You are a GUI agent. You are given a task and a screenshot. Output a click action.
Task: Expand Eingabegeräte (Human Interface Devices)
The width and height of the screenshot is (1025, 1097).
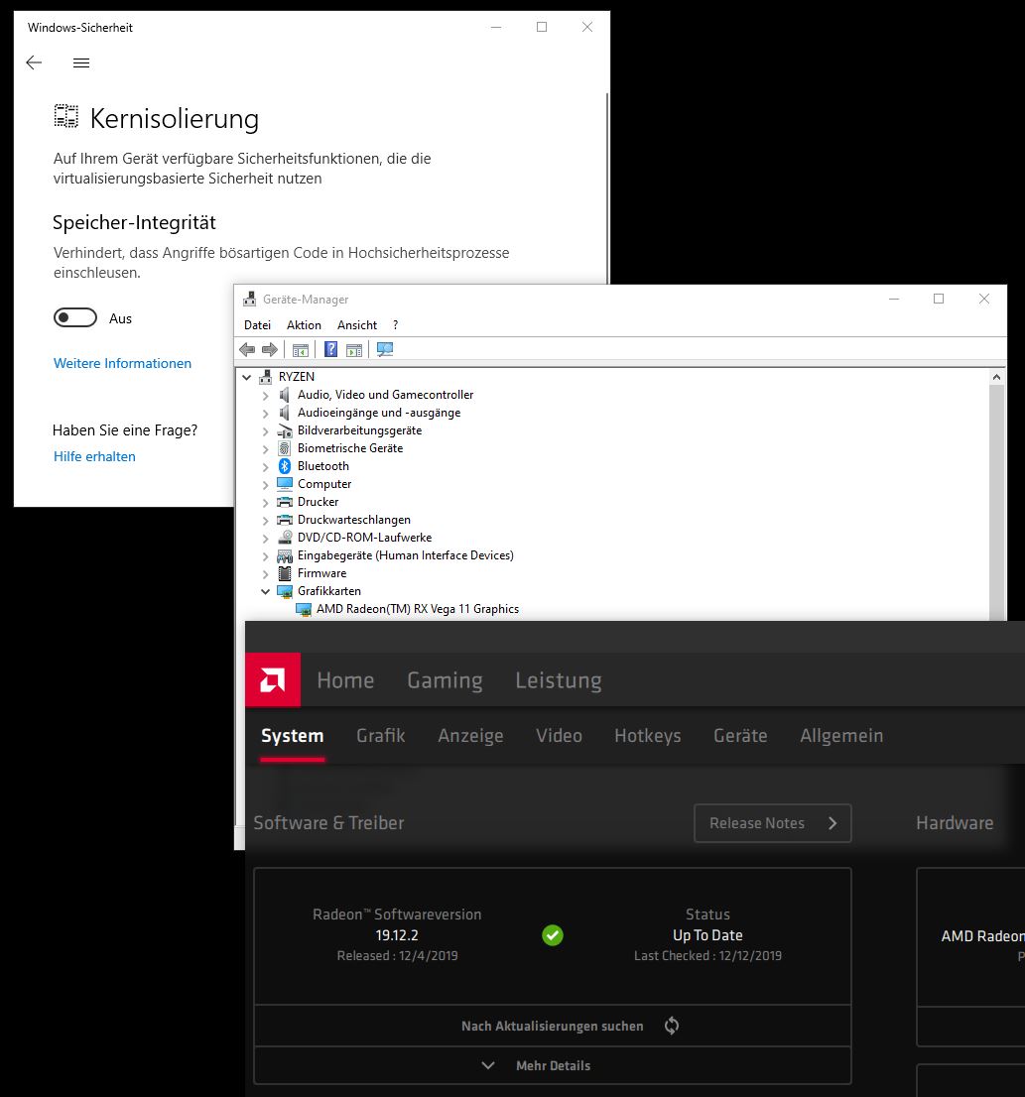(x=265, y=556)
